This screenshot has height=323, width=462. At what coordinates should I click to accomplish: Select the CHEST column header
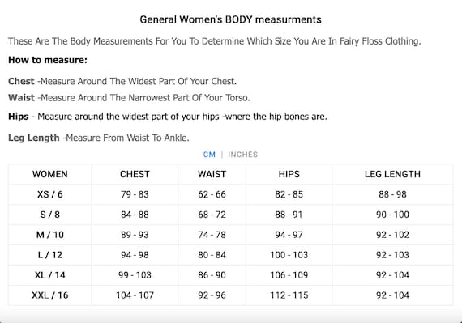pyautogui.click(x=135, y=174)
